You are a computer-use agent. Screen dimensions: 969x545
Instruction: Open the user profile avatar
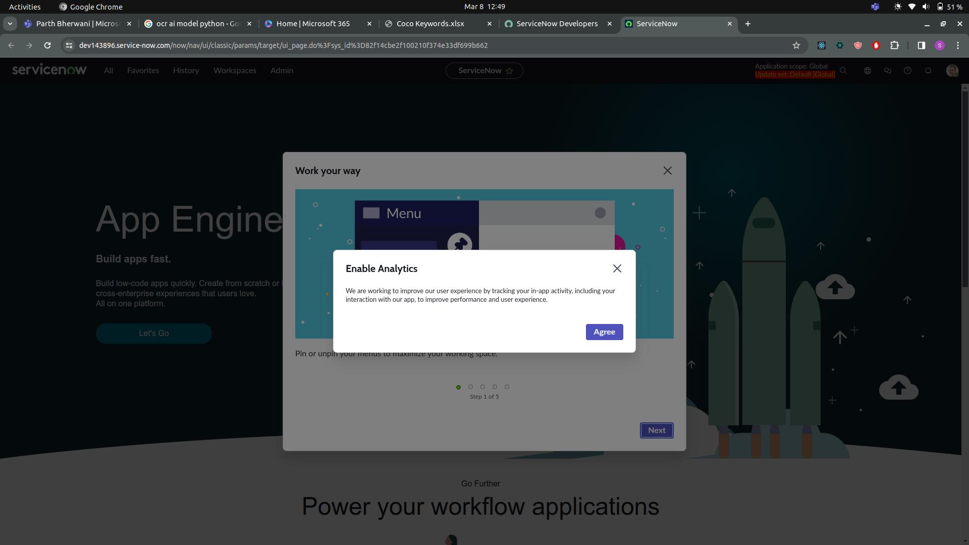(952, 71)
